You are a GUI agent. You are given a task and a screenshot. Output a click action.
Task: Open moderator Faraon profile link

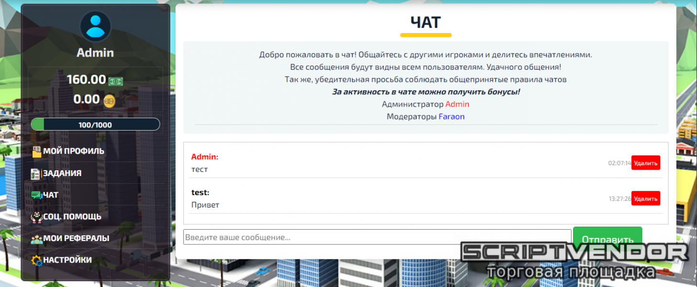coord(452,116)
